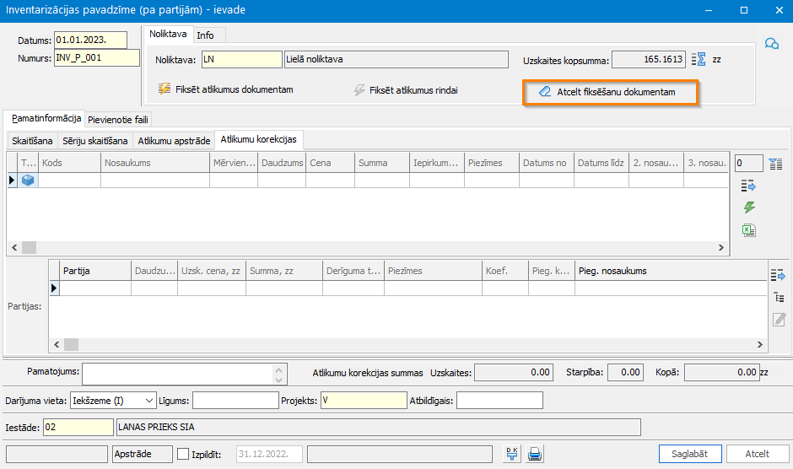The height and width of the screenshot is (469, 793).
Task: Click the Kods column header
Action: pyautogui.click(x=70, y=163)
